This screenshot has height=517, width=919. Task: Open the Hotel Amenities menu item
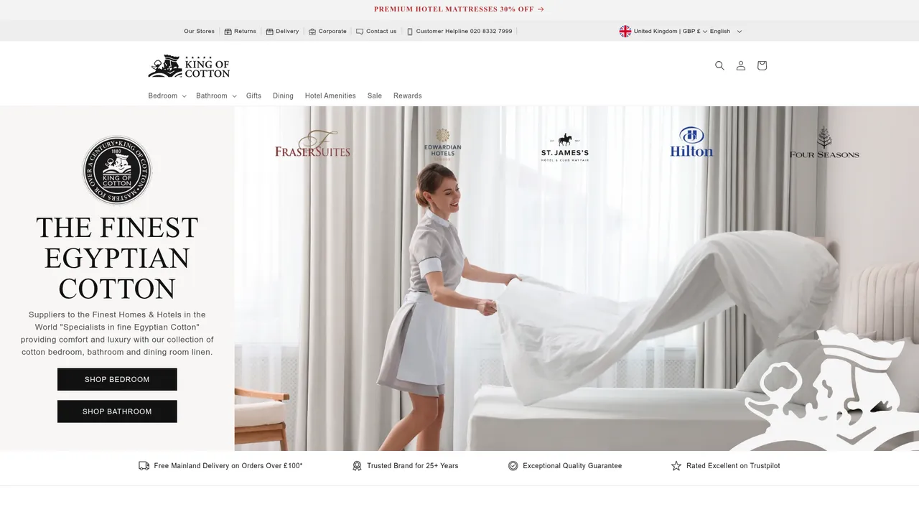[330, 96]
